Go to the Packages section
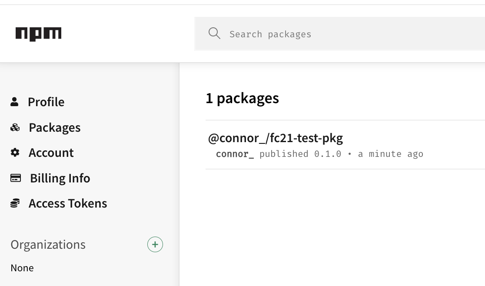This screenshot has height=286, width=485. point(55,127)
